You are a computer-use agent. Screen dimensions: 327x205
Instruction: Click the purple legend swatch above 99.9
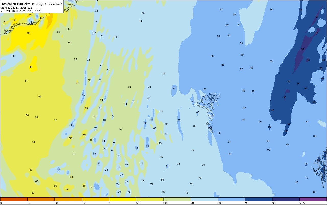coord(313,199)
